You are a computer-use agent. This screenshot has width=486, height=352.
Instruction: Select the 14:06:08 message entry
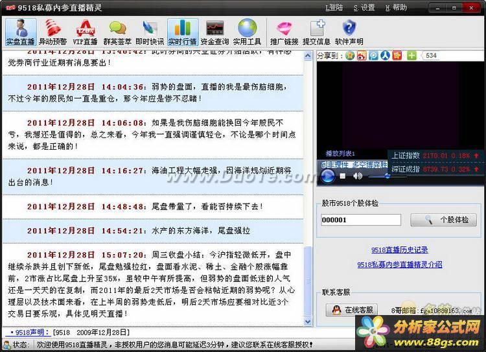152,135
